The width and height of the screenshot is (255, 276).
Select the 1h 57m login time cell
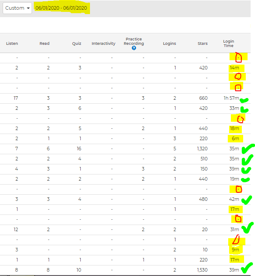(231, 98)
